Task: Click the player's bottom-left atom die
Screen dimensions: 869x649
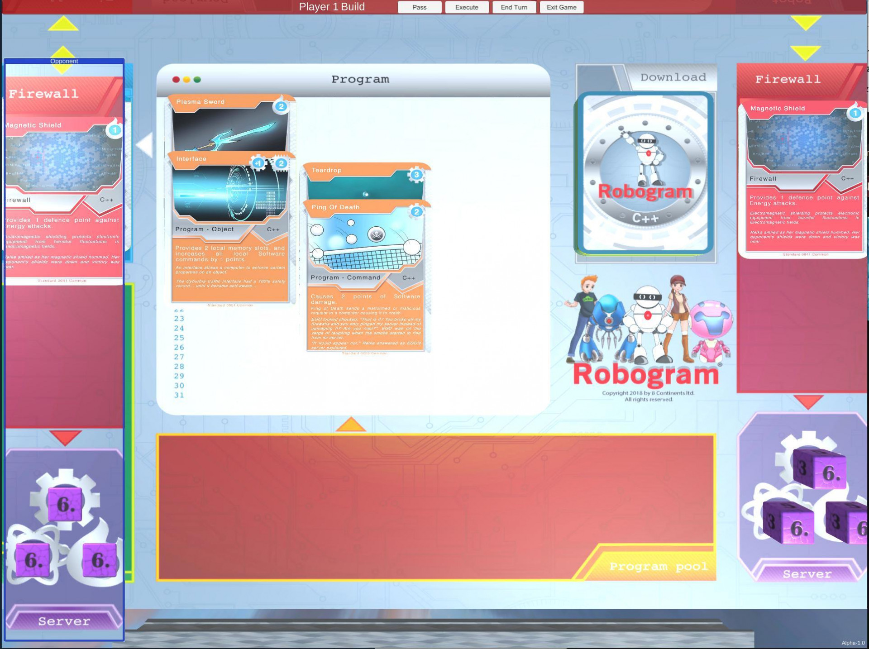Action: pos(788,523)
